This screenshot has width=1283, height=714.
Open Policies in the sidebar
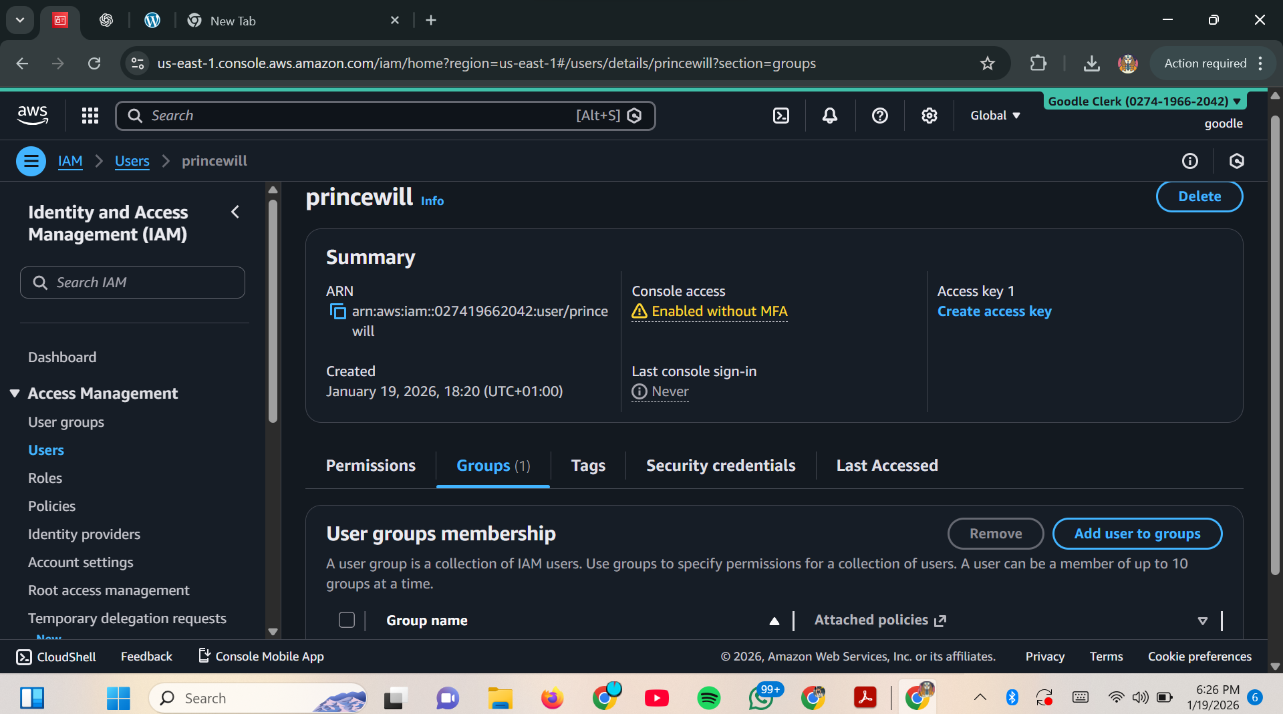coord(51,506)
